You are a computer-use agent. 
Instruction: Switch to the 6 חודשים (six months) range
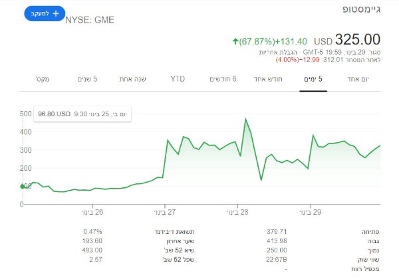pyautogui.click(x=223, y=79)
